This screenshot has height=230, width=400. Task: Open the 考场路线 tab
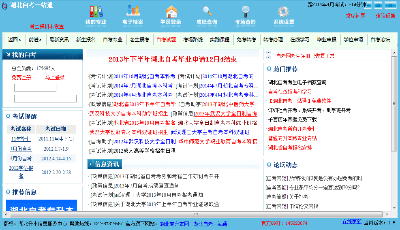coord(193,40)
